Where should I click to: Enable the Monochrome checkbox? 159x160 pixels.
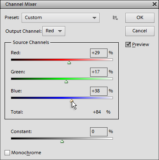pos(7,153)
